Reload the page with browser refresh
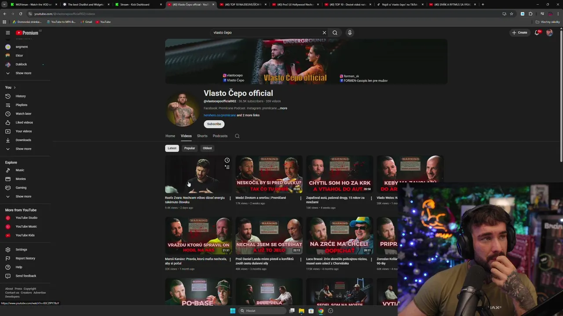This screenshot has width=563, height=316. (x=20, y=14)
